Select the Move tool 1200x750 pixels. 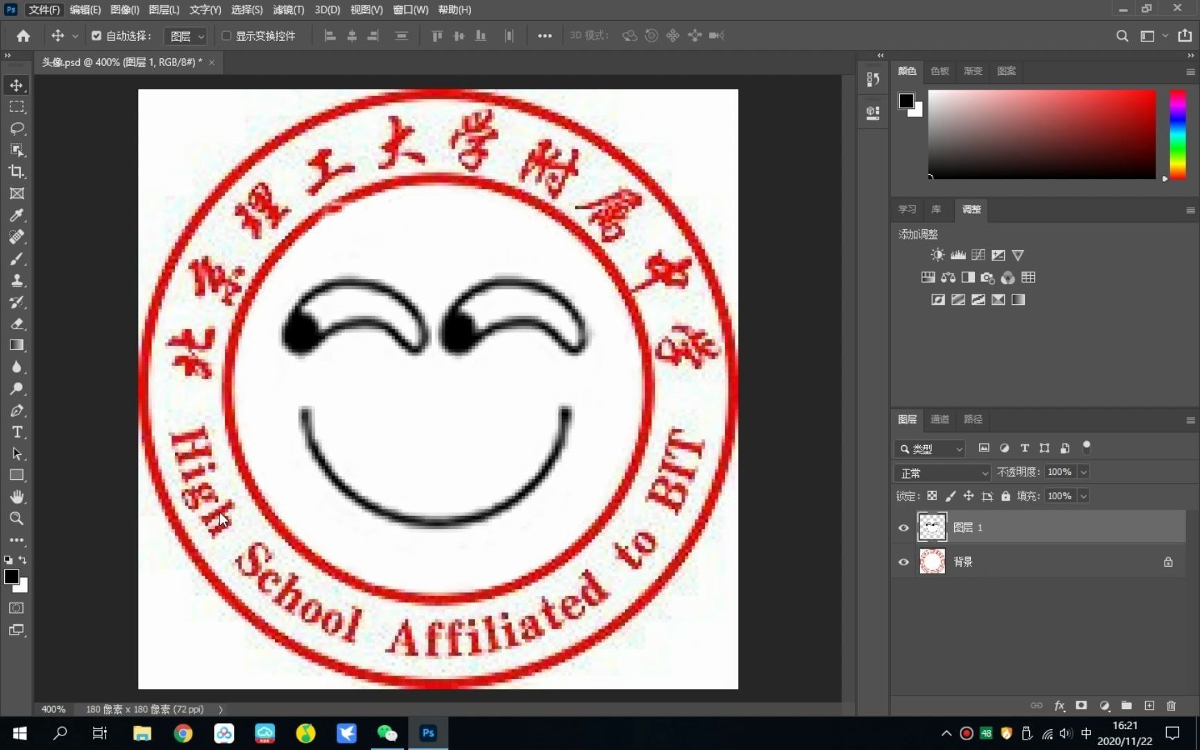point(17,85)
